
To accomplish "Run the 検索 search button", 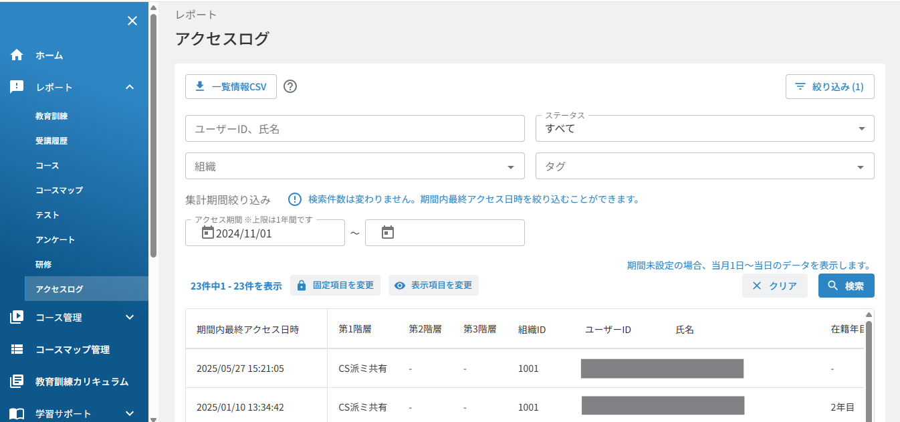I will (x=846, y=286).
